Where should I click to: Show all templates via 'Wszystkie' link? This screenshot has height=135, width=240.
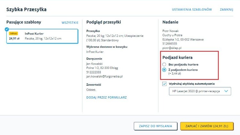[x=70, y=22]
